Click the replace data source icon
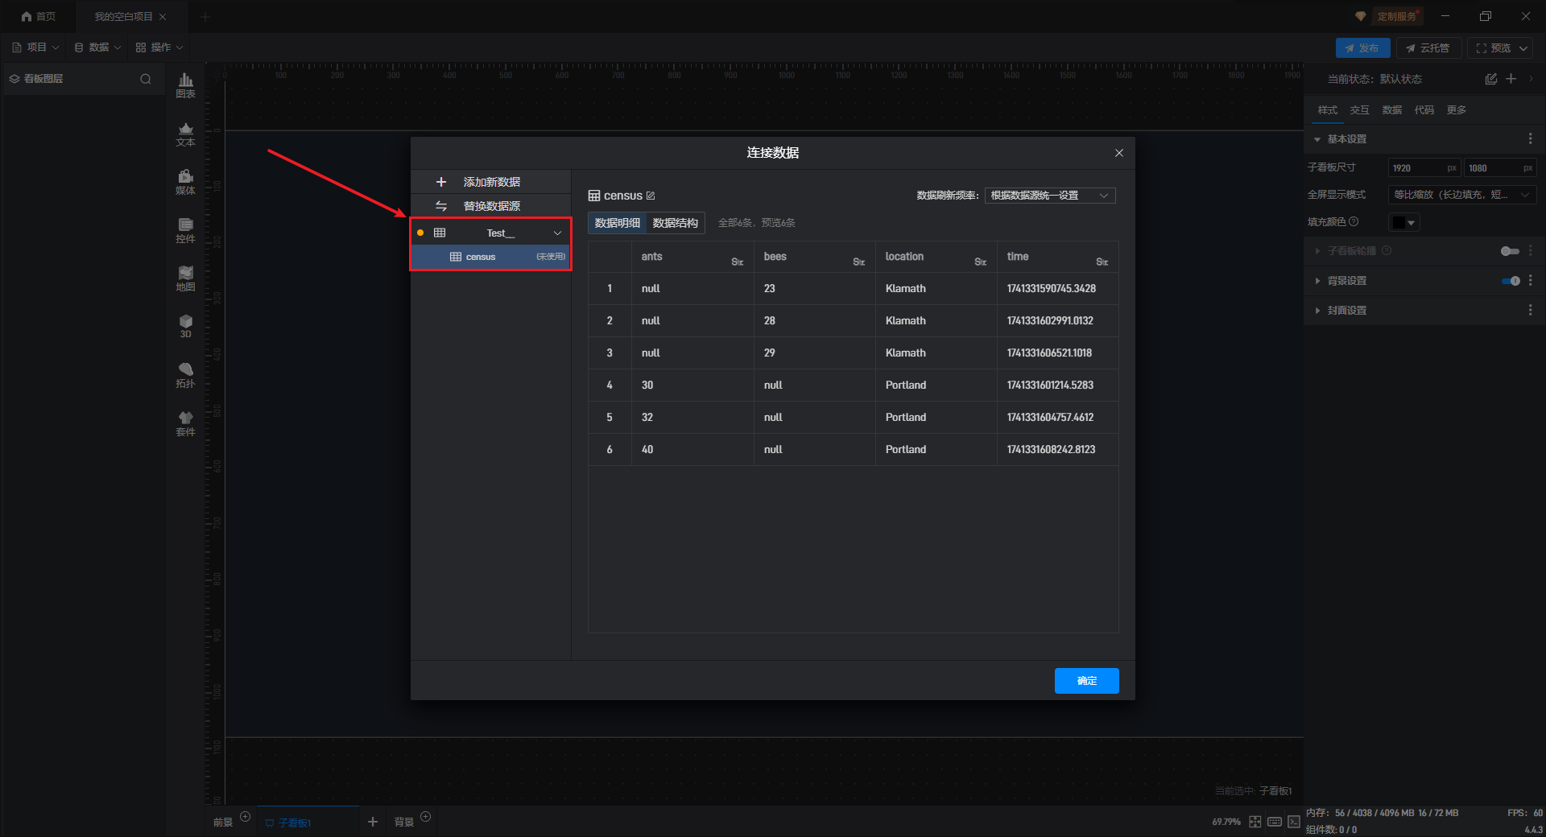 [x=440, y=206]
